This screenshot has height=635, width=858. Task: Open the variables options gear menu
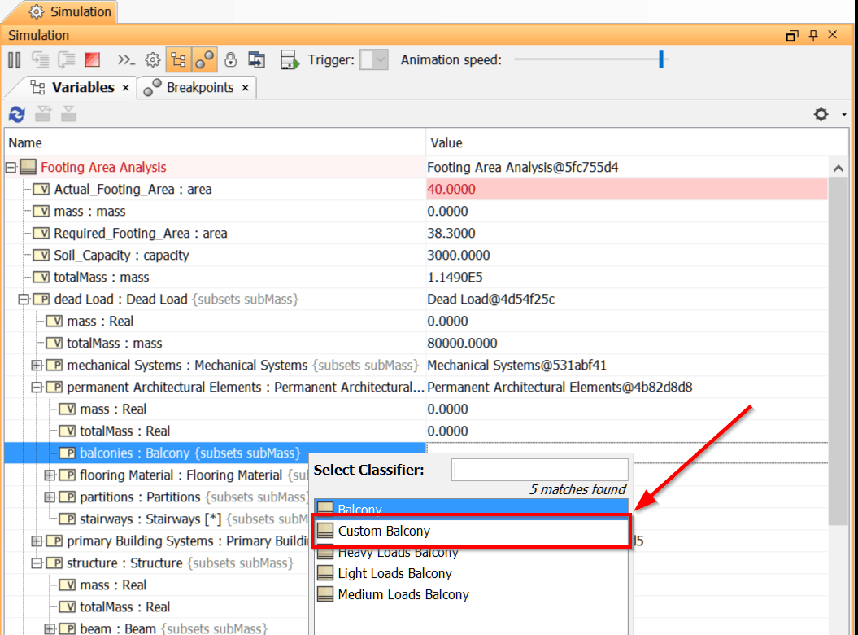click(x=821, y=114)
